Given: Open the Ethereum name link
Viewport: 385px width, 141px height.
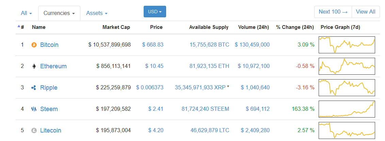Looking at the screenshot, I should [x=53, y=66].
